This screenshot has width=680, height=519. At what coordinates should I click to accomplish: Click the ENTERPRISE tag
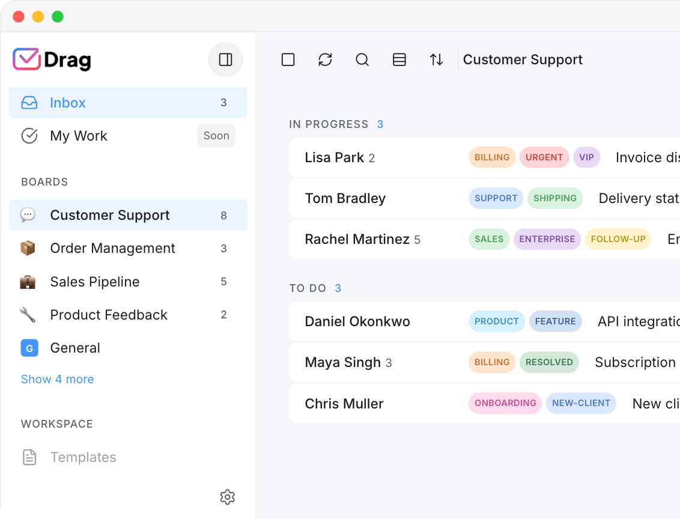click(547, 239)
